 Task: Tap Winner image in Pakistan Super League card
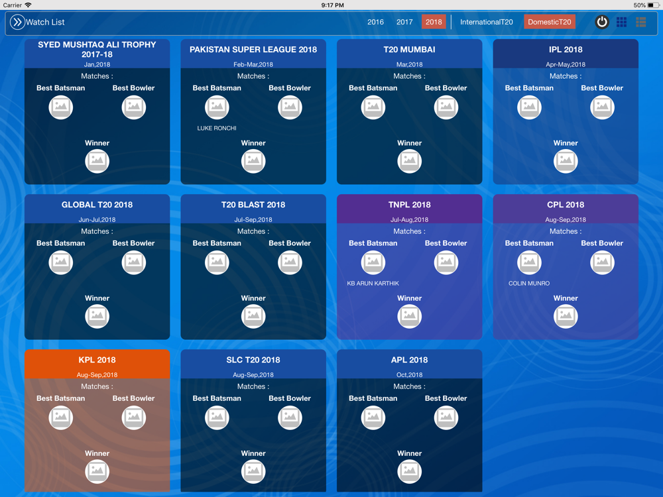click(x=253, y=161)
